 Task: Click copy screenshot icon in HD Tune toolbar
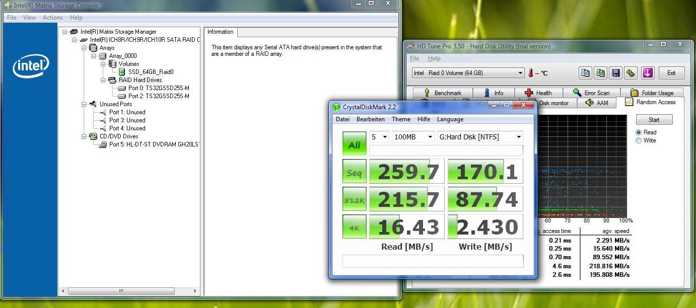point(600,72)
